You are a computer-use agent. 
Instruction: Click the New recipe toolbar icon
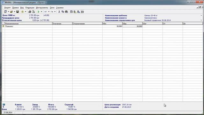(x=5, y=12)
